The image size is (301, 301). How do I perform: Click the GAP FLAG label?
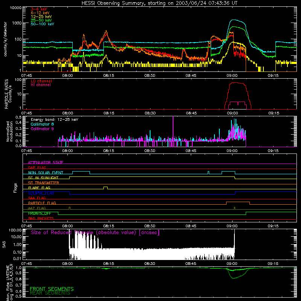pyautogui.click(x=37, y=167)
